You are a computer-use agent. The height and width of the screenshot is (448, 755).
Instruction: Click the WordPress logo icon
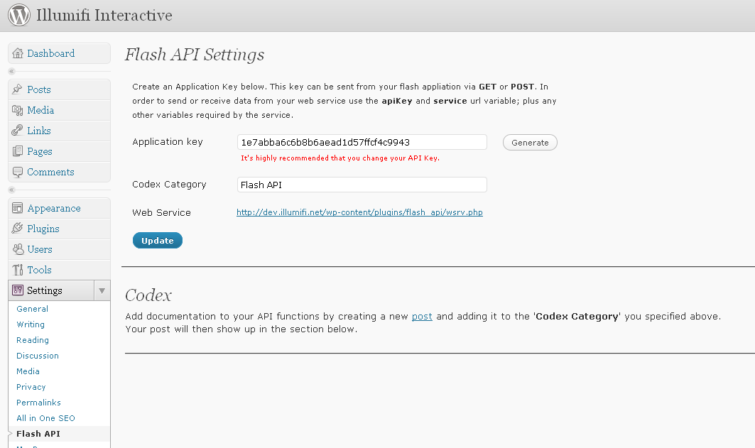pos(19,15)
